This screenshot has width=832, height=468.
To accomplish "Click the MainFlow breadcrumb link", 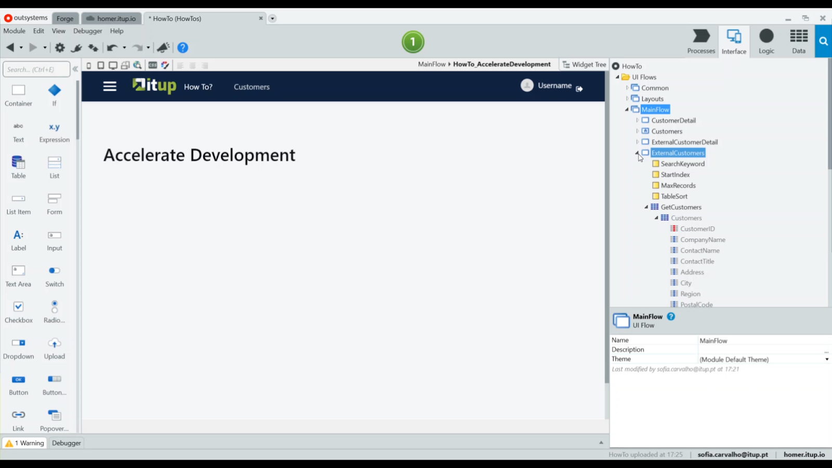I will (x=432, y=64).
